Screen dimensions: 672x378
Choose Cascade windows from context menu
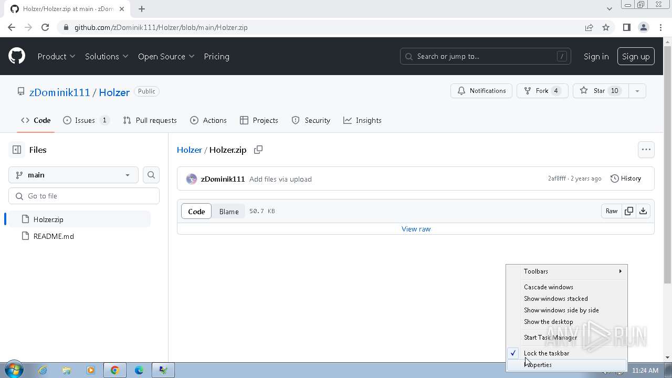pyautogui.click(x=567, y=287)
